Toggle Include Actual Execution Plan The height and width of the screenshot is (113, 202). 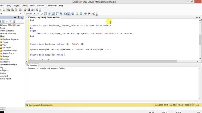(x=57, y=13)
